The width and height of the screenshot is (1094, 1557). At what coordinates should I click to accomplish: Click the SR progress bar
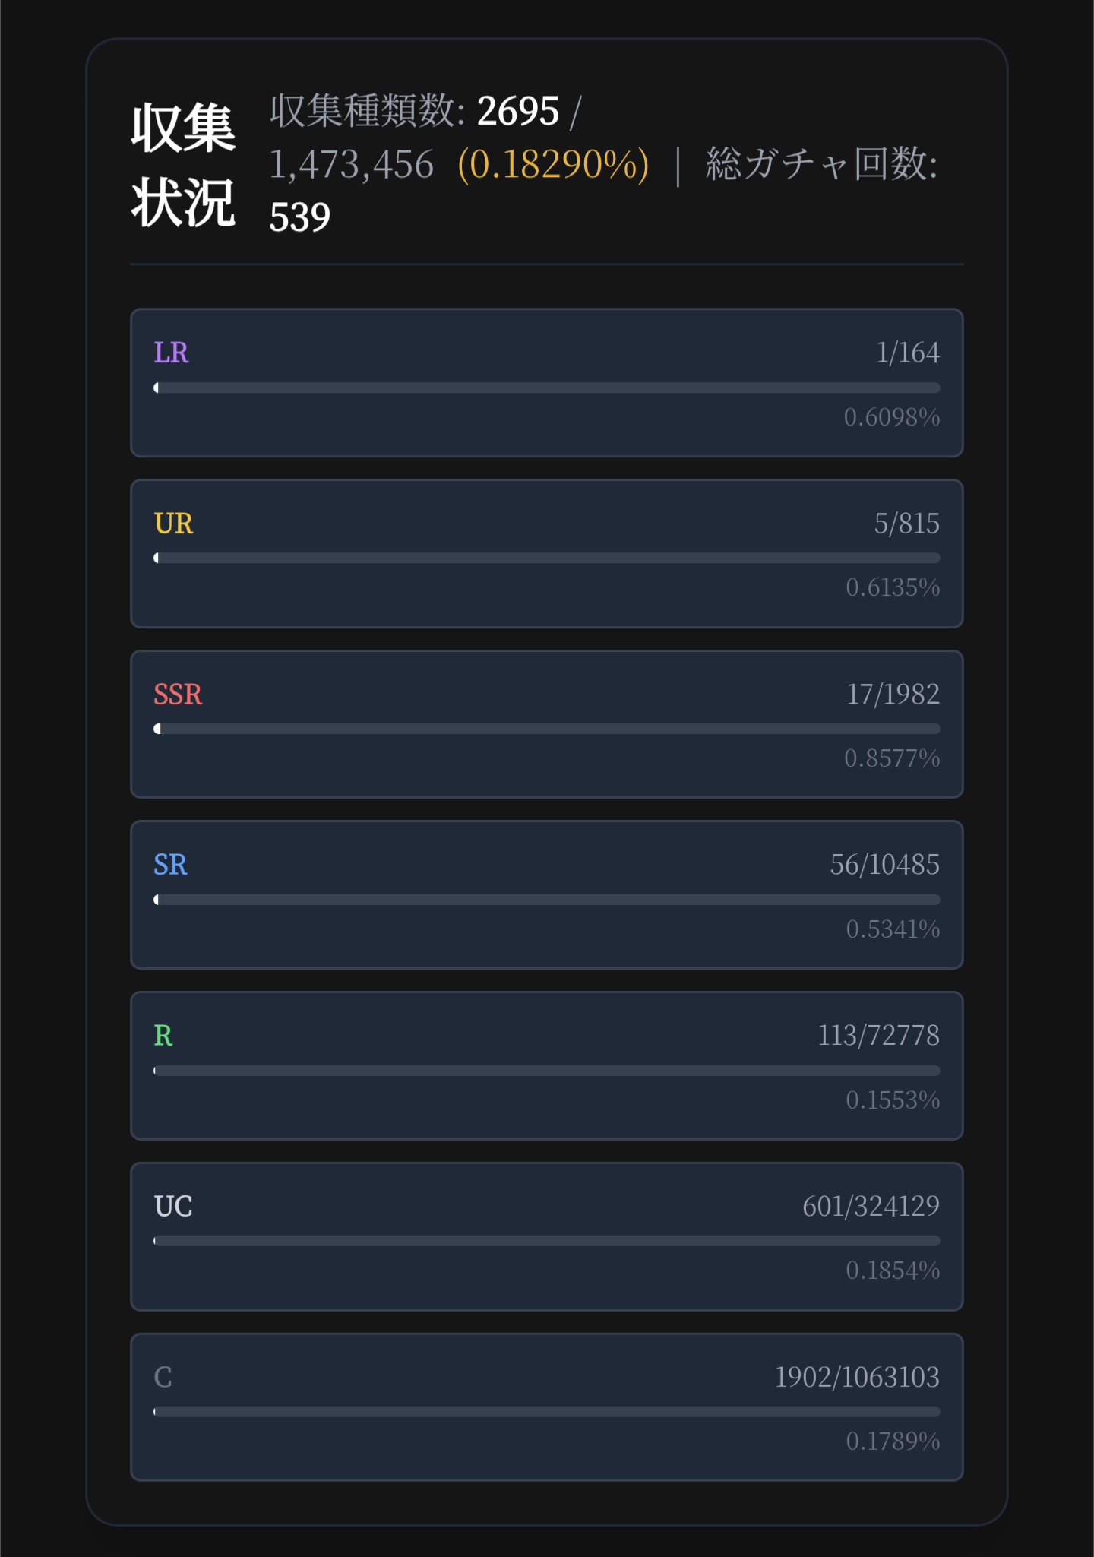[x=547, y=900]
